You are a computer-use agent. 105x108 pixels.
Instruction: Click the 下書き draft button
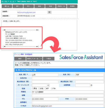[49, 59]
